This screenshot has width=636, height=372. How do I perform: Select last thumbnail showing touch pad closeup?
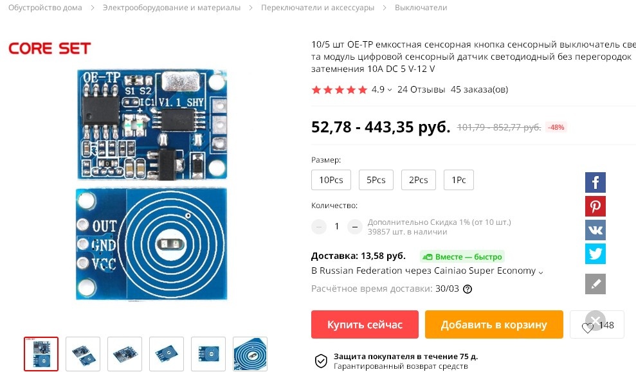tap(250, 354)
